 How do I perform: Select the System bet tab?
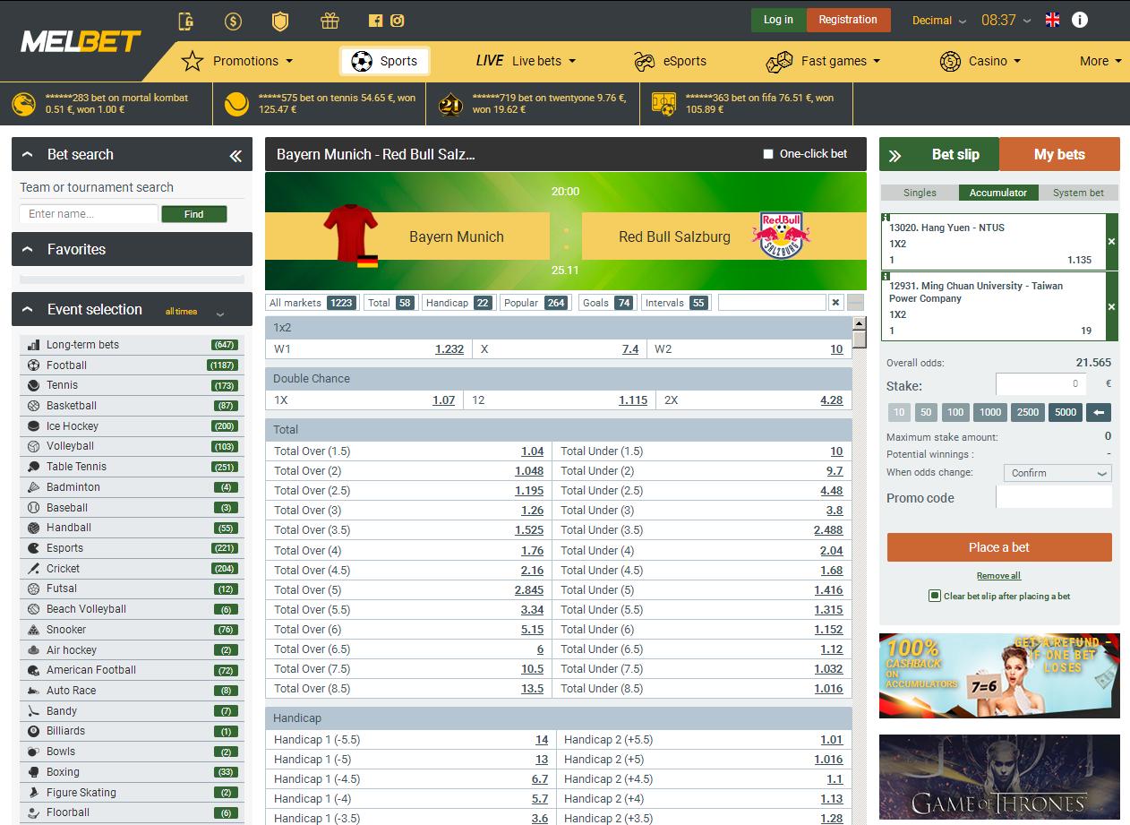pyautogui.click(x=1078, y=193)
